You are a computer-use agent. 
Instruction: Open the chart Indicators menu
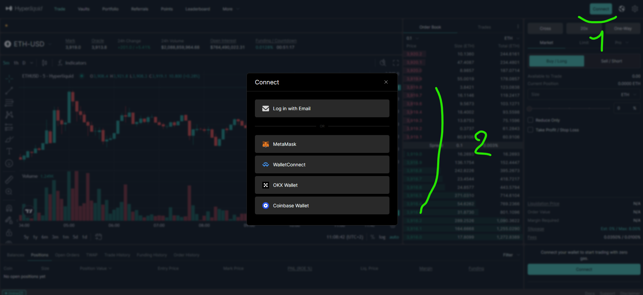point(72,63)
